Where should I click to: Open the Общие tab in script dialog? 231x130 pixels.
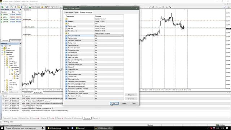click(x=76, y=12)
